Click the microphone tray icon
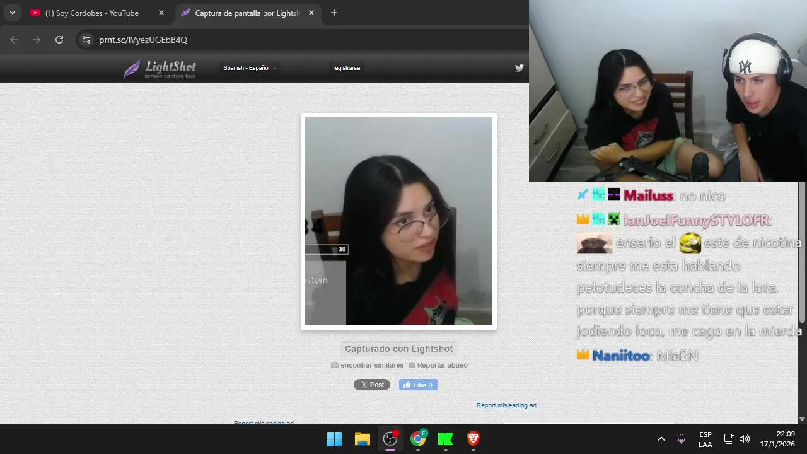 coord(682,439)
